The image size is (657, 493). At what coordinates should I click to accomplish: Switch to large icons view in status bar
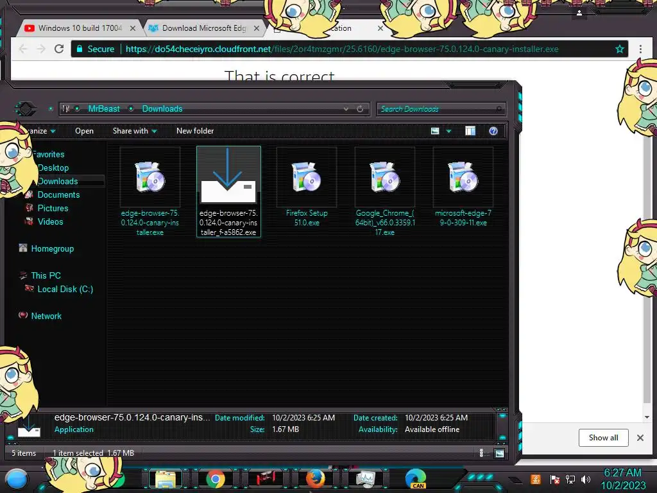pos(499,453)
